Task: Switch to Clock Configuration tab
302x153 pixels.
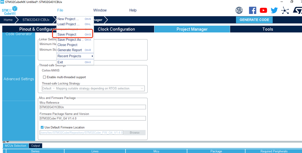Action: 116,29
